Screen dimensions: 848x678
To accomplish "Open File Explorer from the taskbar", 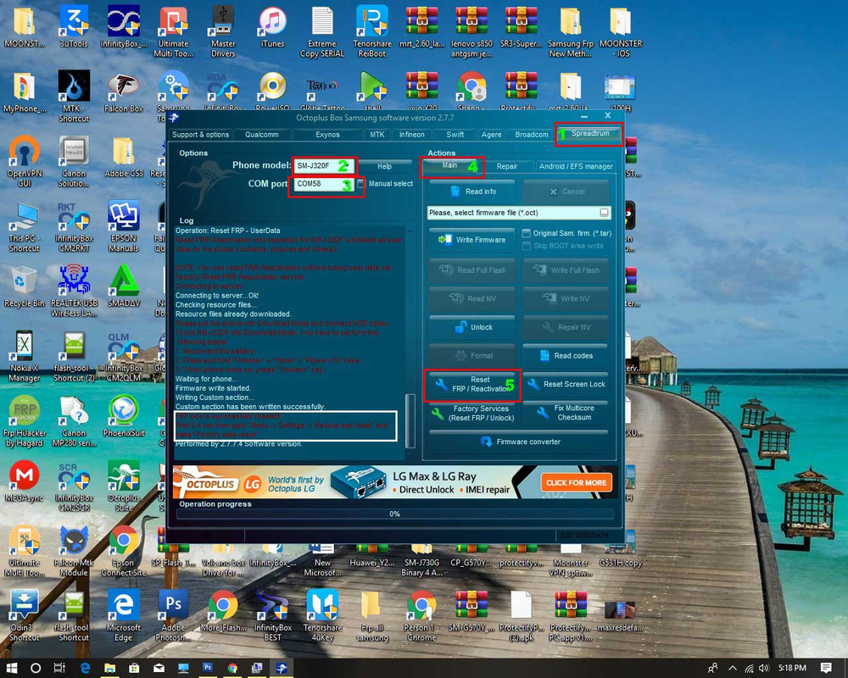I will 109,668.
